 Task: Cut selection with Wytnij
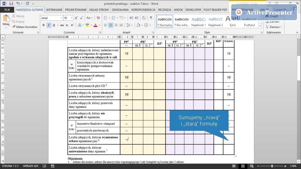click(x=18, y=16)
